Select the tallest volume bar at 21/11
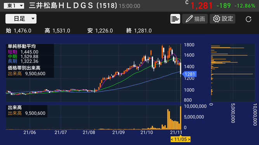The width and height of the screenshot is (259, 145). [x=181, y=118]
